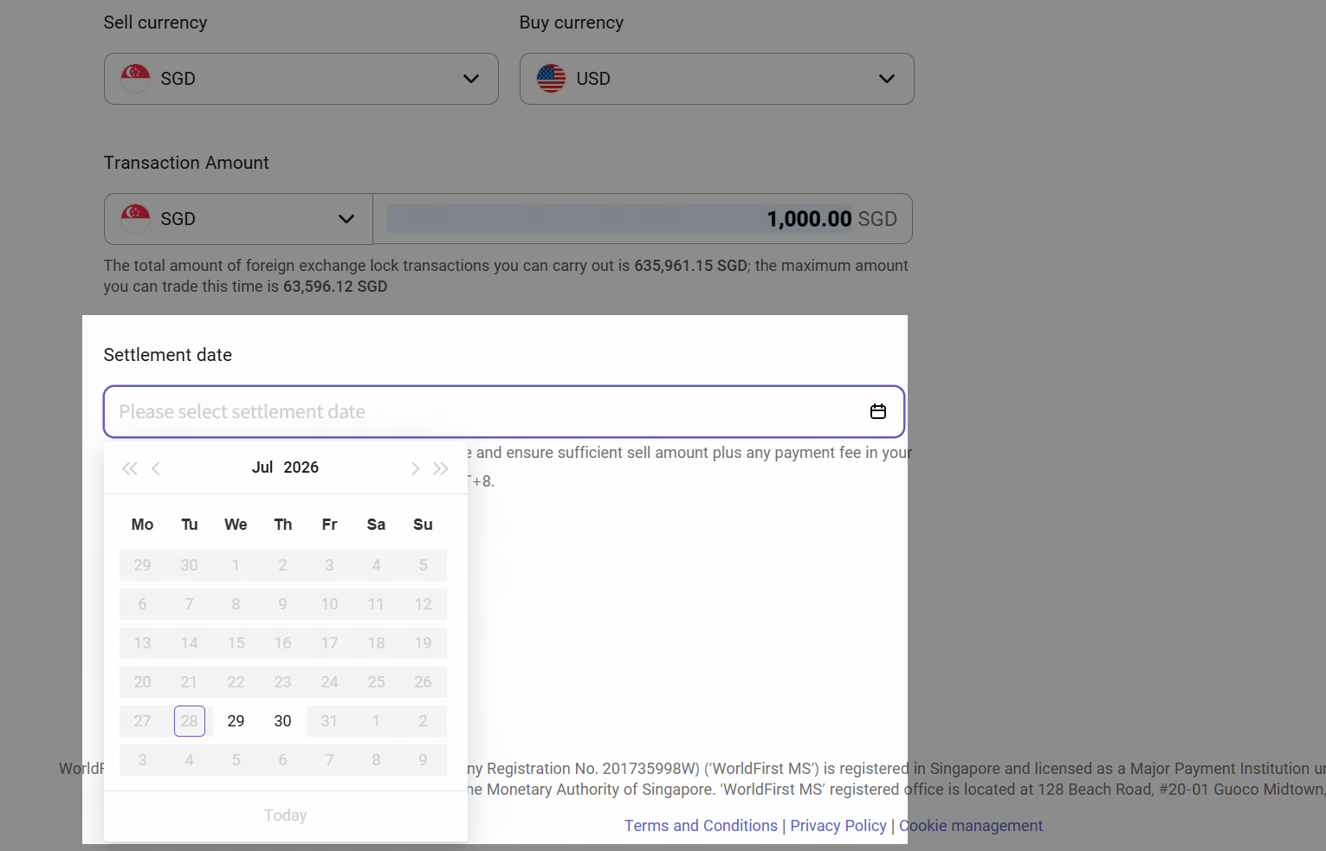
Task: Click the Su weekday header
Action: tap(423, 525)
